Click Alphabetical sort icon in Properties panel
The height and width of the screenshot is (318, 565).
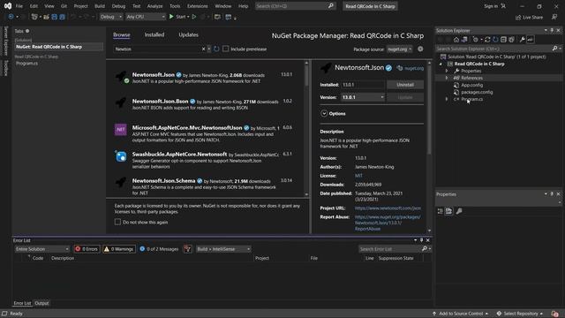click(448, 211)
